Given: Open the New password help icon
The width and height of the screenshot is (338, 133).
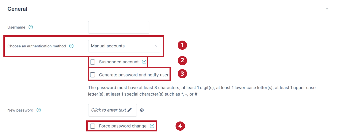Looking at the screenshot, I should pos(39,110).
